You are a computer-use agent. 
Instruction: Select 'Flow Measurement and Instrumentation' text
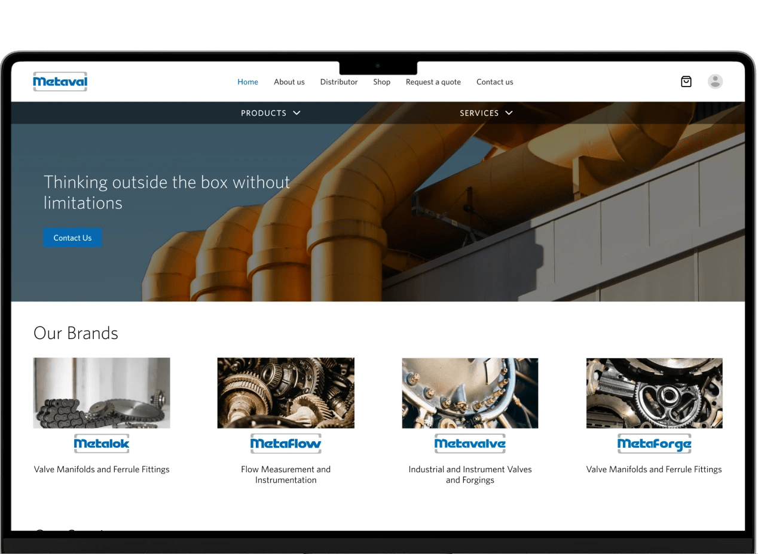(286, 475)
